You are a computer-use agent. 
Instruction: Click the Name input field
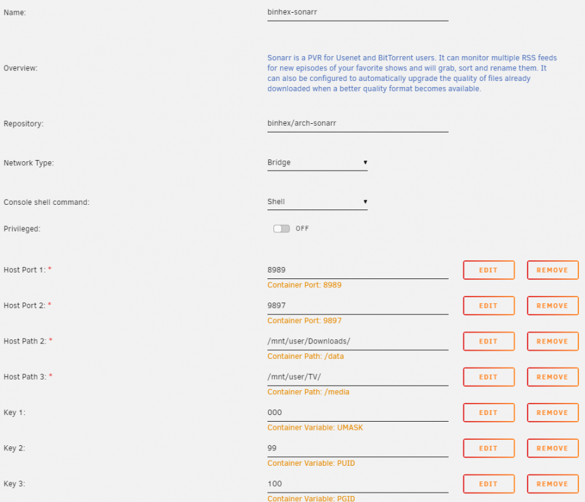358,13
